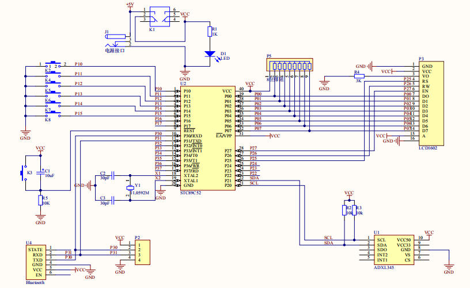Click the P5 resistor array component

click(x=290, y=64)
